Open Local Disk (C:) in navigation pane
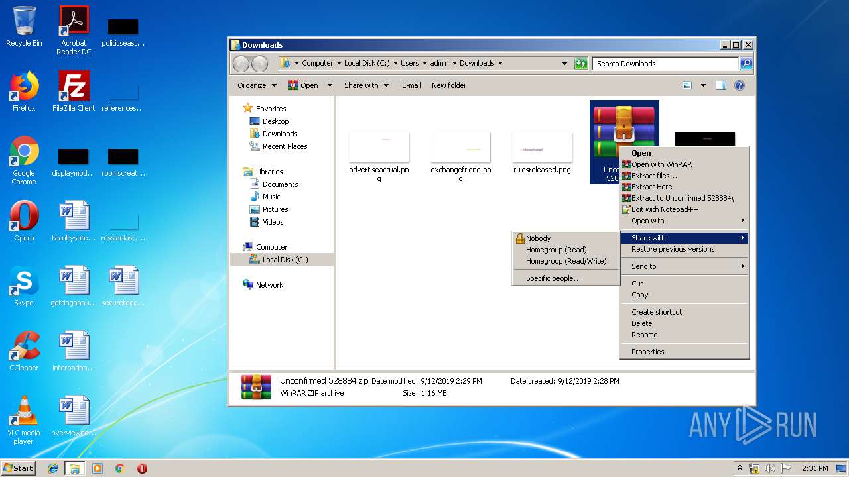849x477 pixels. (x=285, y=260)
